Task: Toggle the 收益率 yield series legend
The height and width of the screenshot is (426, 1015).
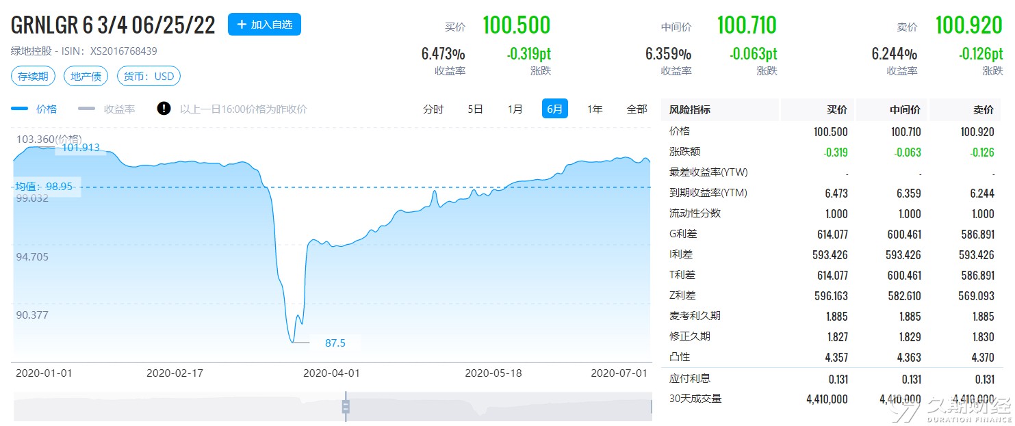Action: 107,109
